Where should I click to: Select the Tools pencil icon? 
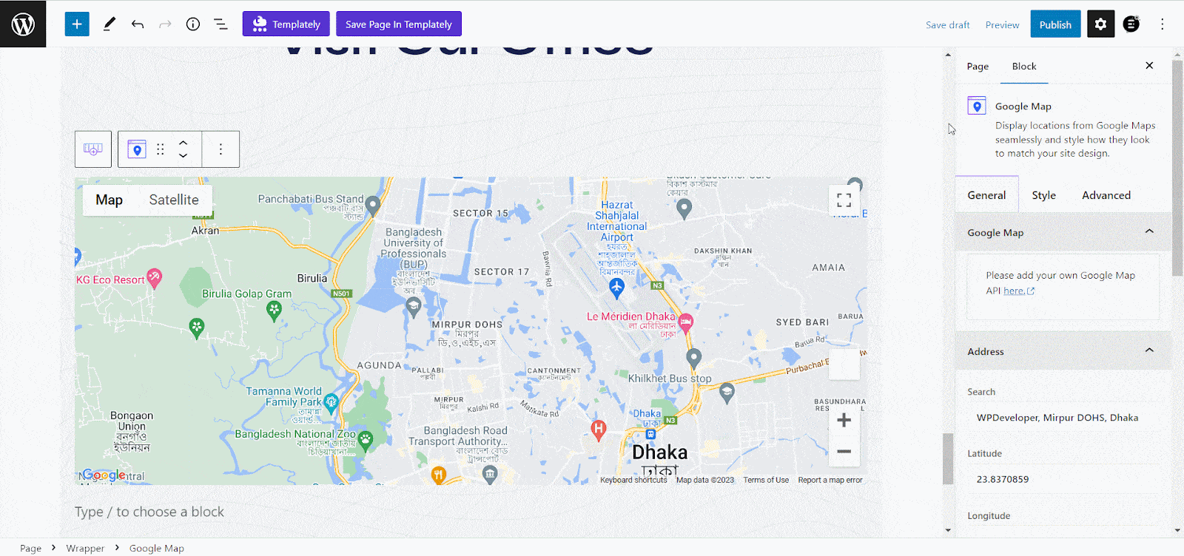point(110,24)
